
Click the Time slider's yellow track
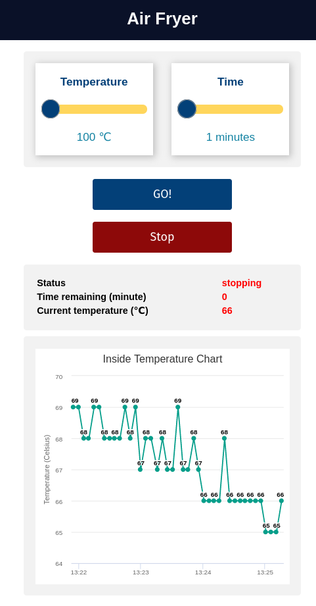tap(231, 109)
